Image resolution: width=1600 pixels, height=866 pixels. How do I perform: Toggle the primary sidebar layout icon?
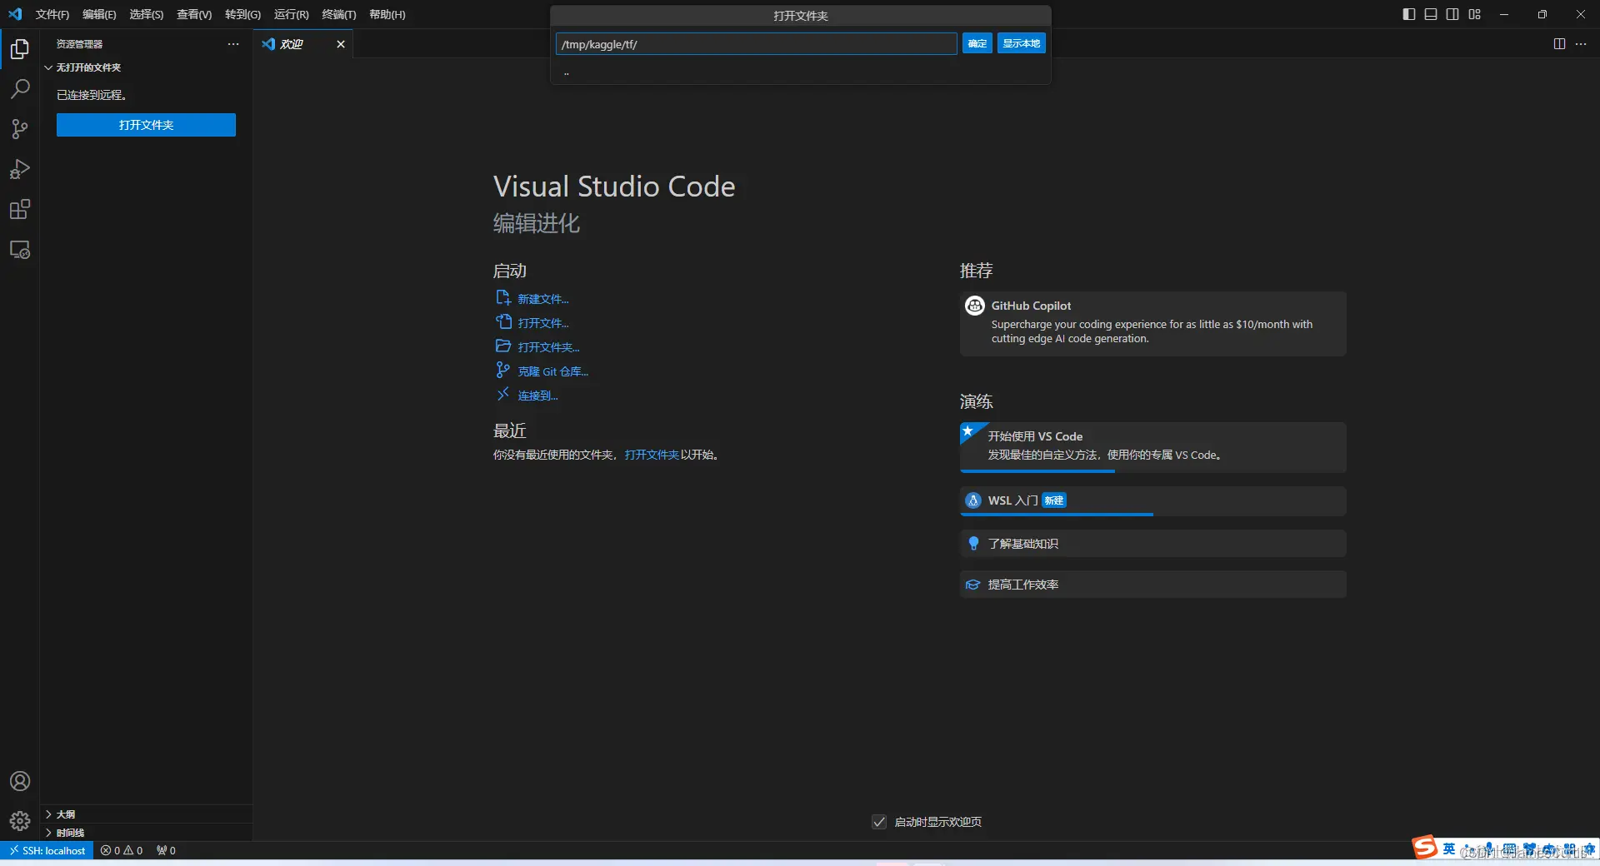(x=1409, y=14)
